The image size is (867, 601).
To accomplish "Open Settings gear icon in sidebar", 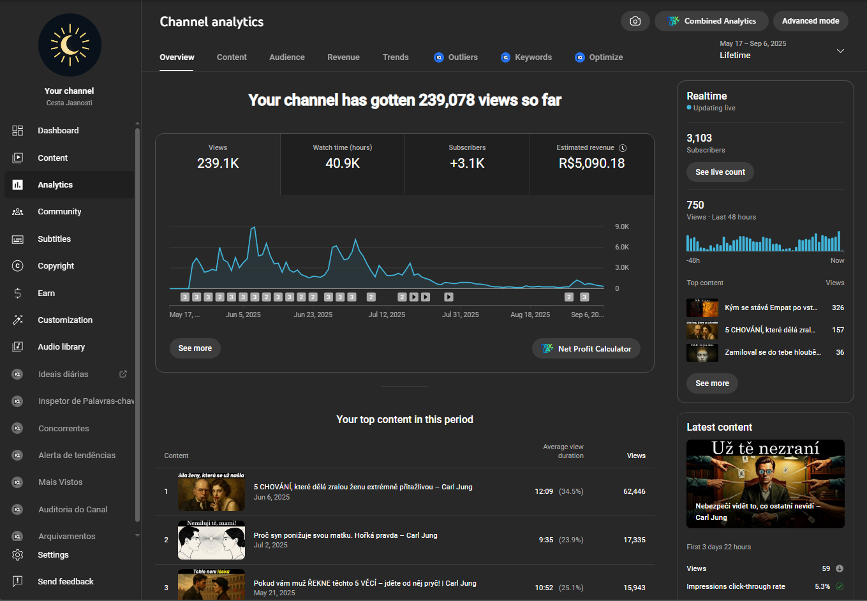I will pos(18,555).
